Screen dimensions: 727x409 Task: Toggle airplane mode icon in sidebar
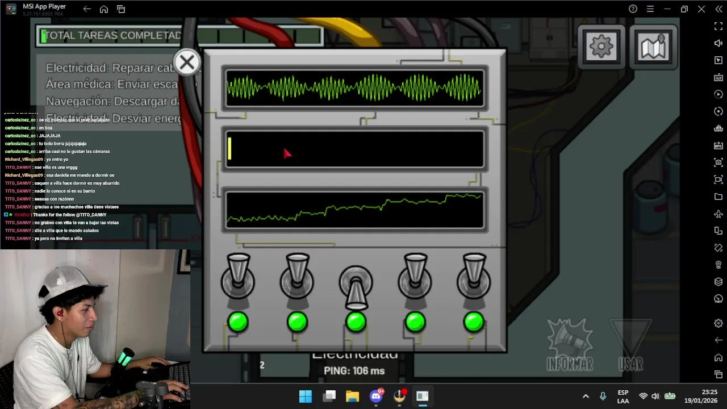[x=718, y=214]
